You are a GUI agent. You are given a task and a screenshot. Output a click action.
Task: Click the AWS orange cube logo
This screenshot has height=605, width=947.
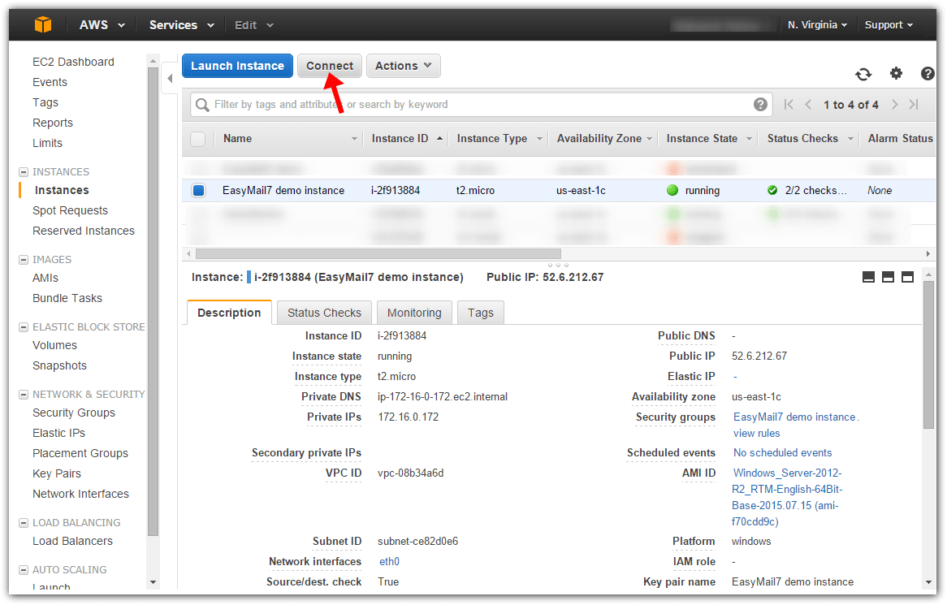[x=43, y=24]
